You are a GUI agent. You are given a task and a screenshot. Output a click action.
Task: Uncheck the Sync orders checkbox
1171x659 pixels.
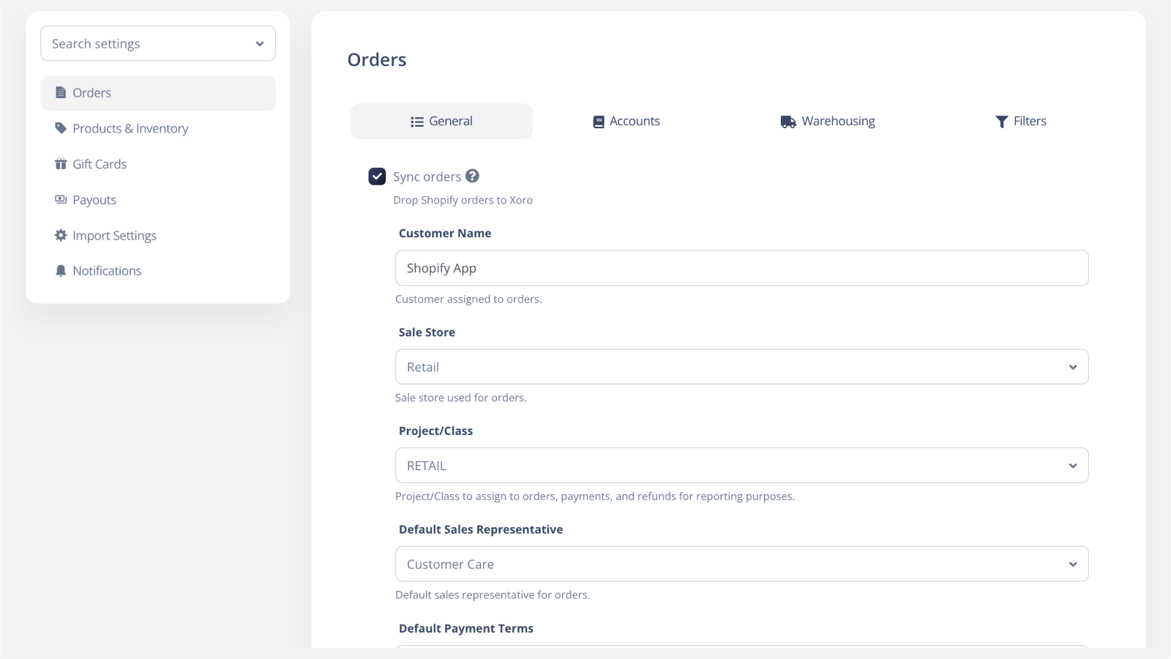click(x=377, y=176)
